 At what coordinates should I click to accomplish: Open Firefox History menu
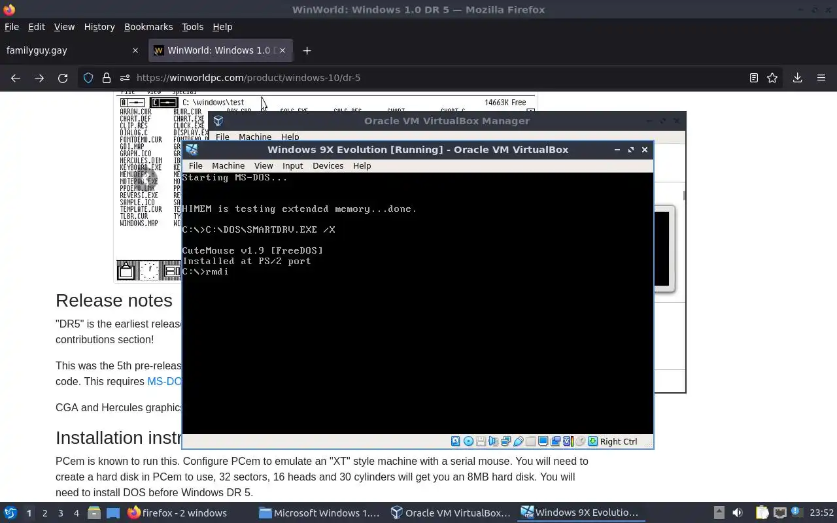[99, 27]
